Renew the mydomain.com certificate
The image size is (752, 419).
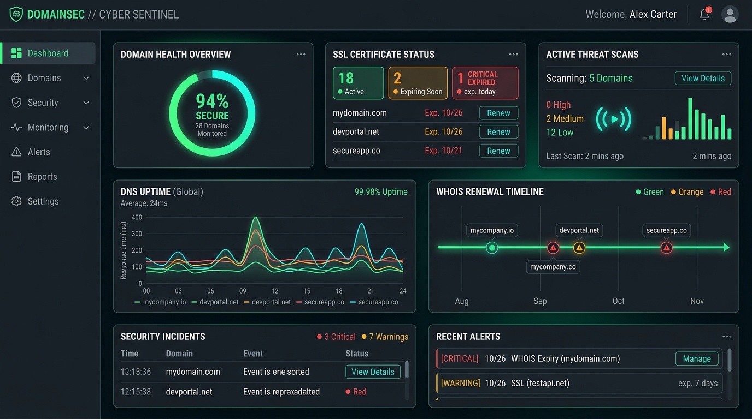pos(498,113)
